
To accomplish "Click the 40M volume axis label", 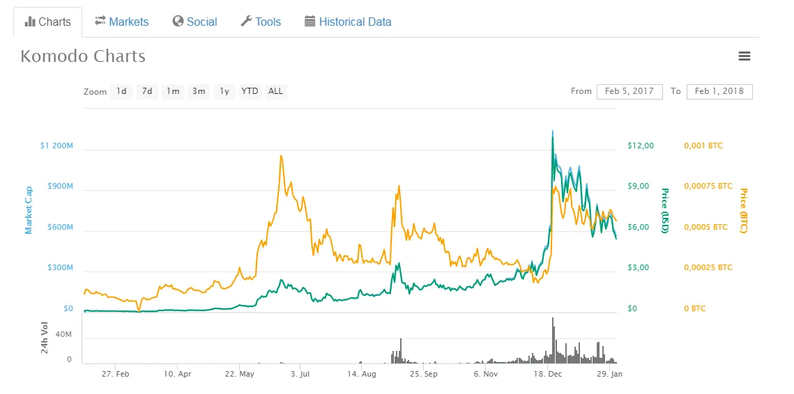I will [63, 336].
